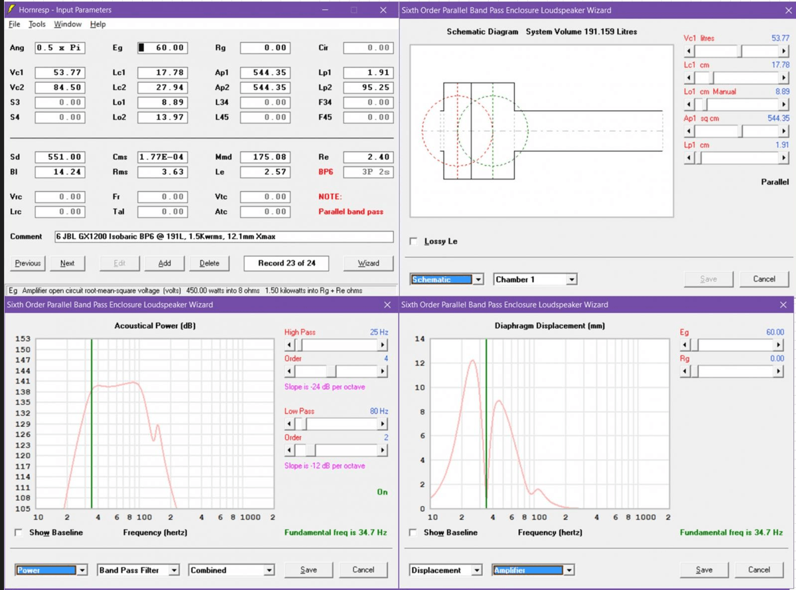Click the Cms value field
The height and width of the screenshot is (590, 796).
tap(162, 157)
